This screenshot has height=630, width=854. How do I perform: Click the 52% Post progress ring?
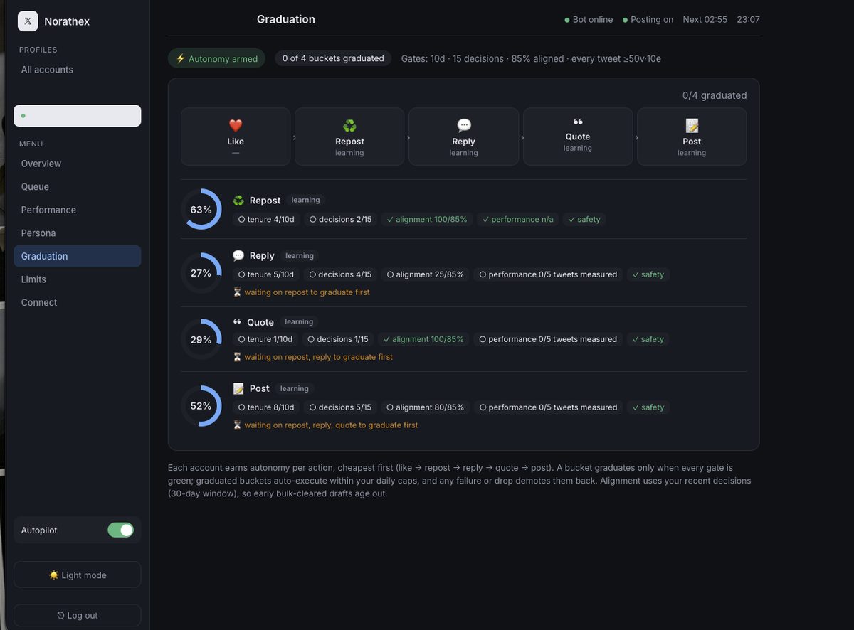point(201,406)
